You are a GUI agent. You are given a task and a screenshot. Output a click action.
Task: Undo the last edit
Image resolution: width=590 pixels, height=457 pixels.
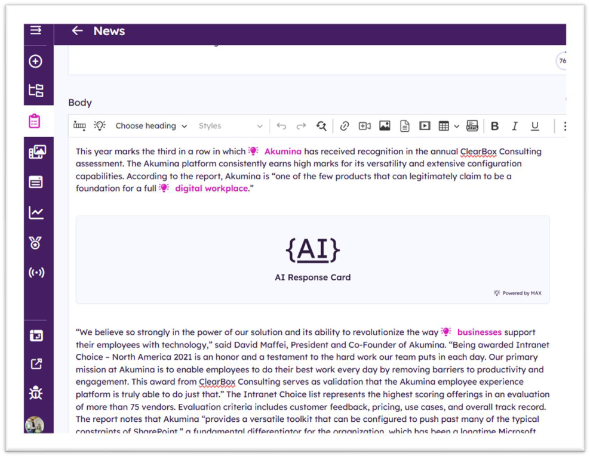point(281,126)
